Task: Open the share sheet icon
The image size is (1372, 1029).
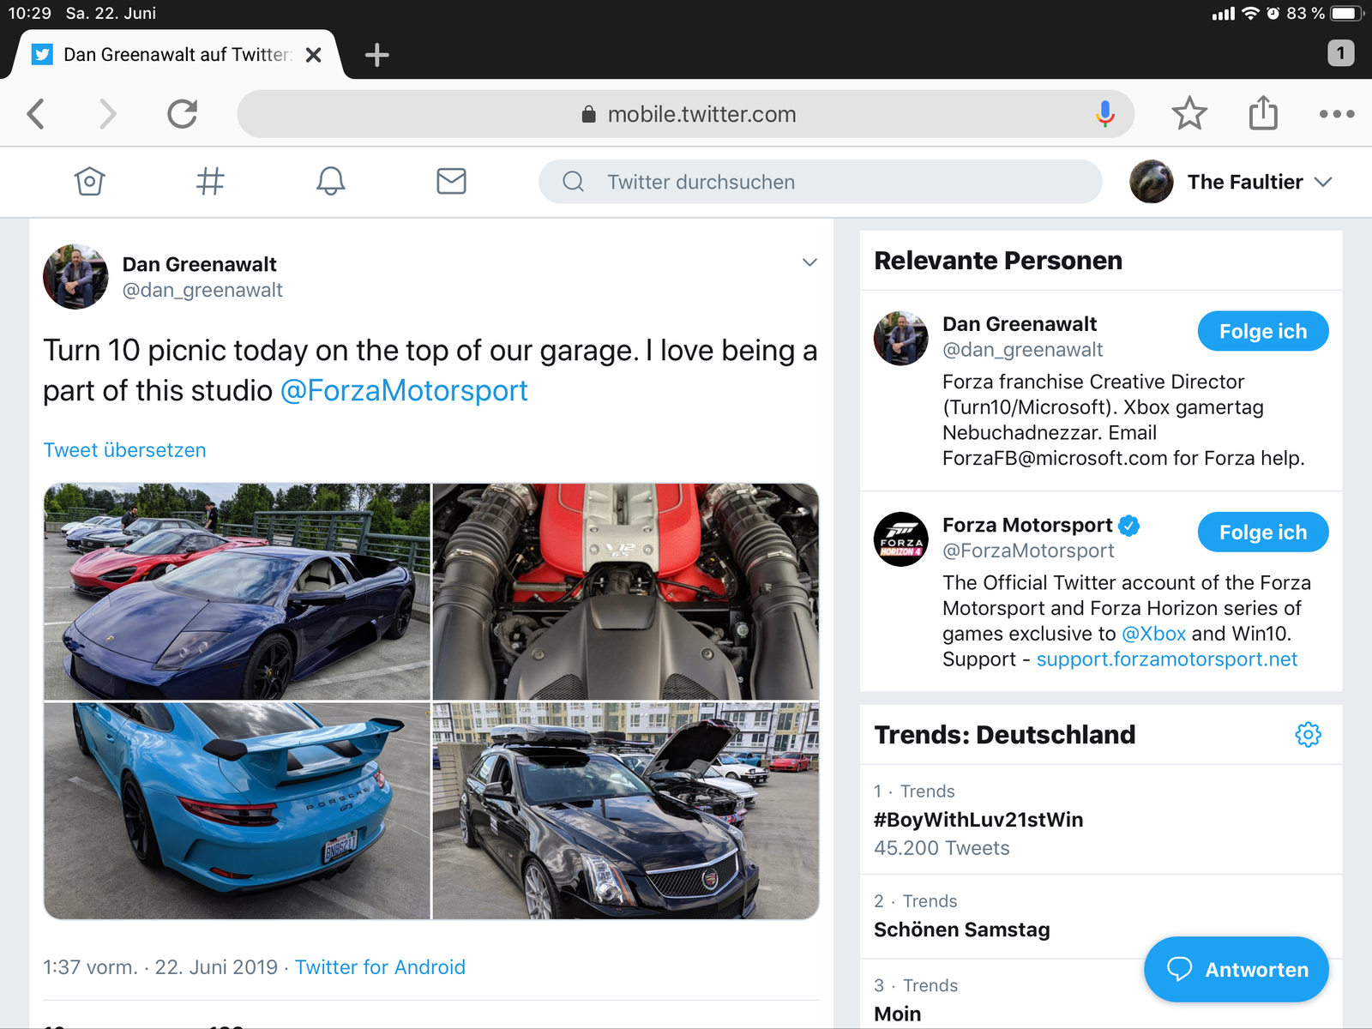Action: pyautogui.click(x=1263, y=112)
